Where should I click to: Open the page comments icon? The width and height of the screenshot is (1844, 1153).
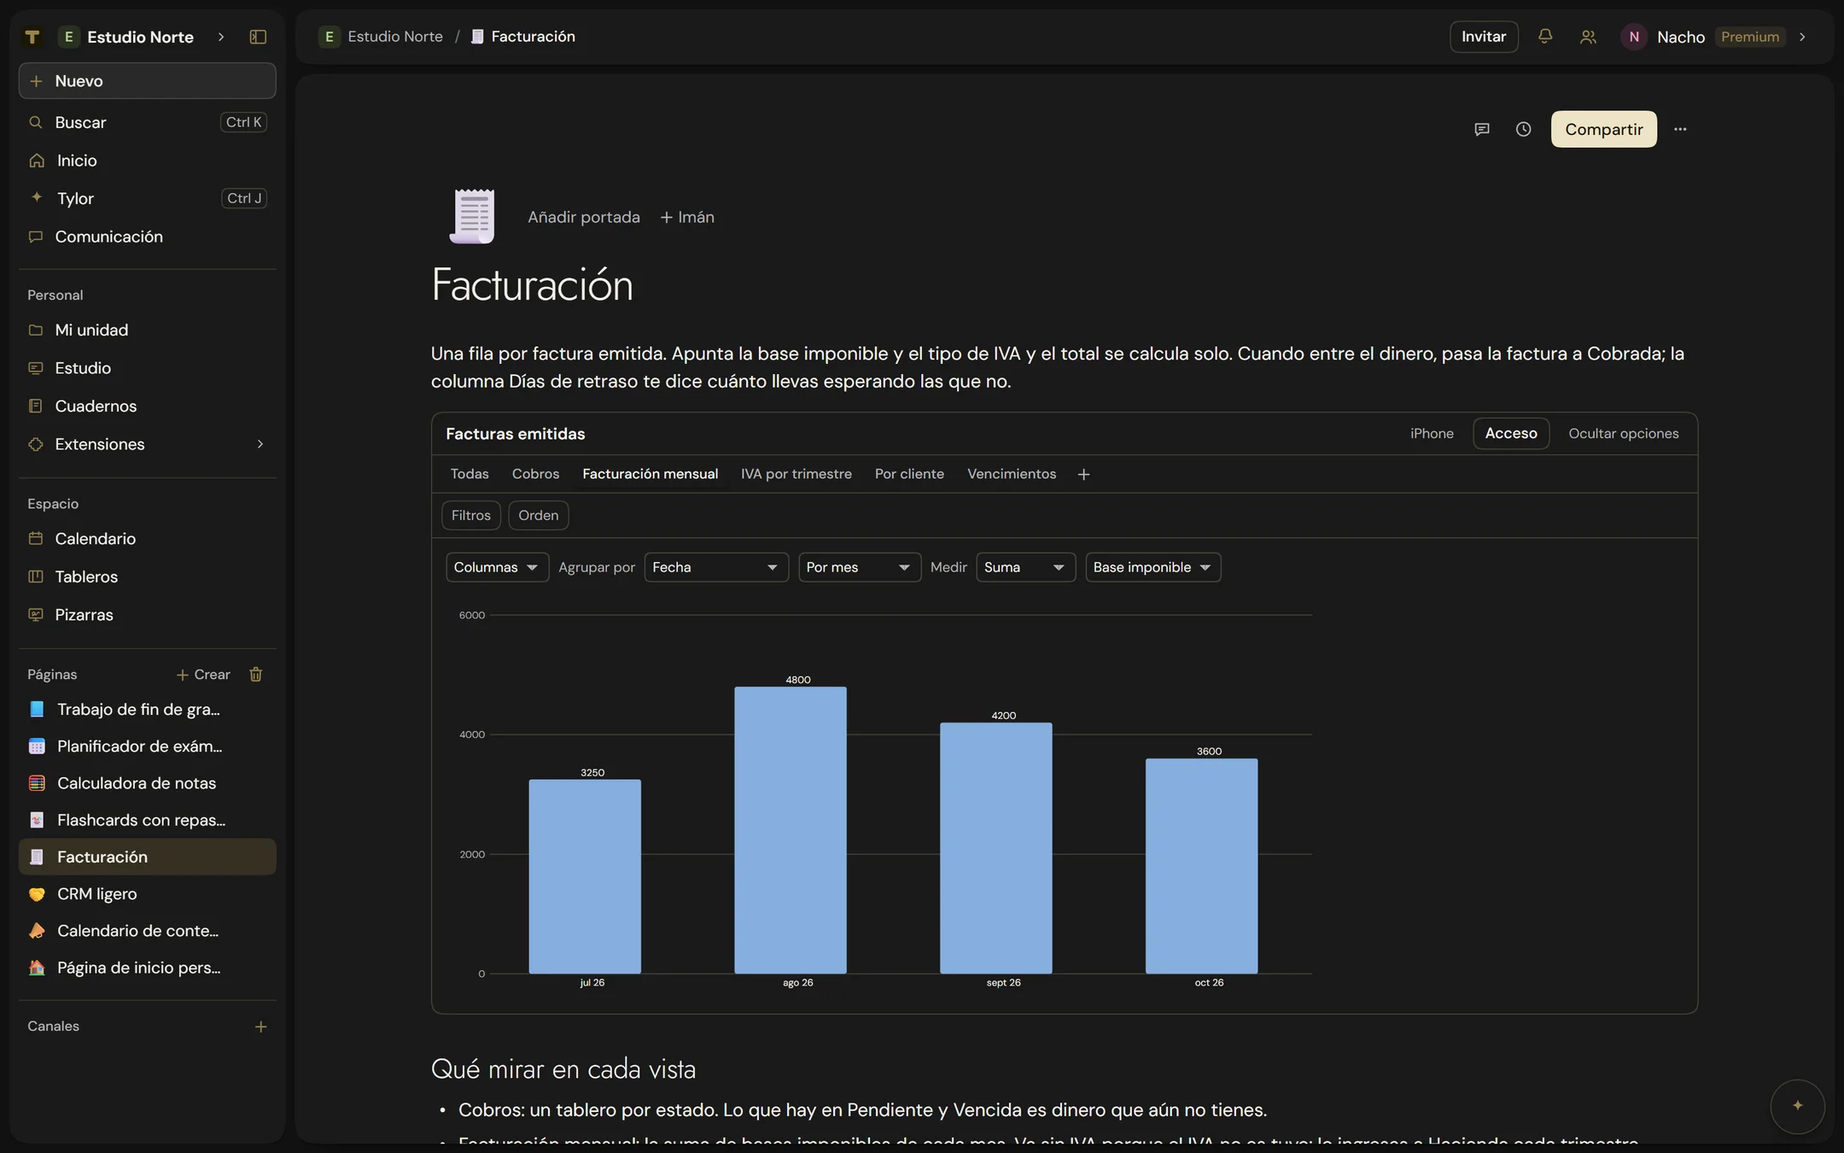(1482, 129)
